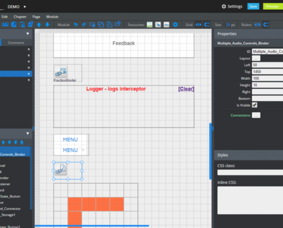The height and width of the screenshot is (228, 283).
Task: Click the Save button
Action: coord(253,6)
